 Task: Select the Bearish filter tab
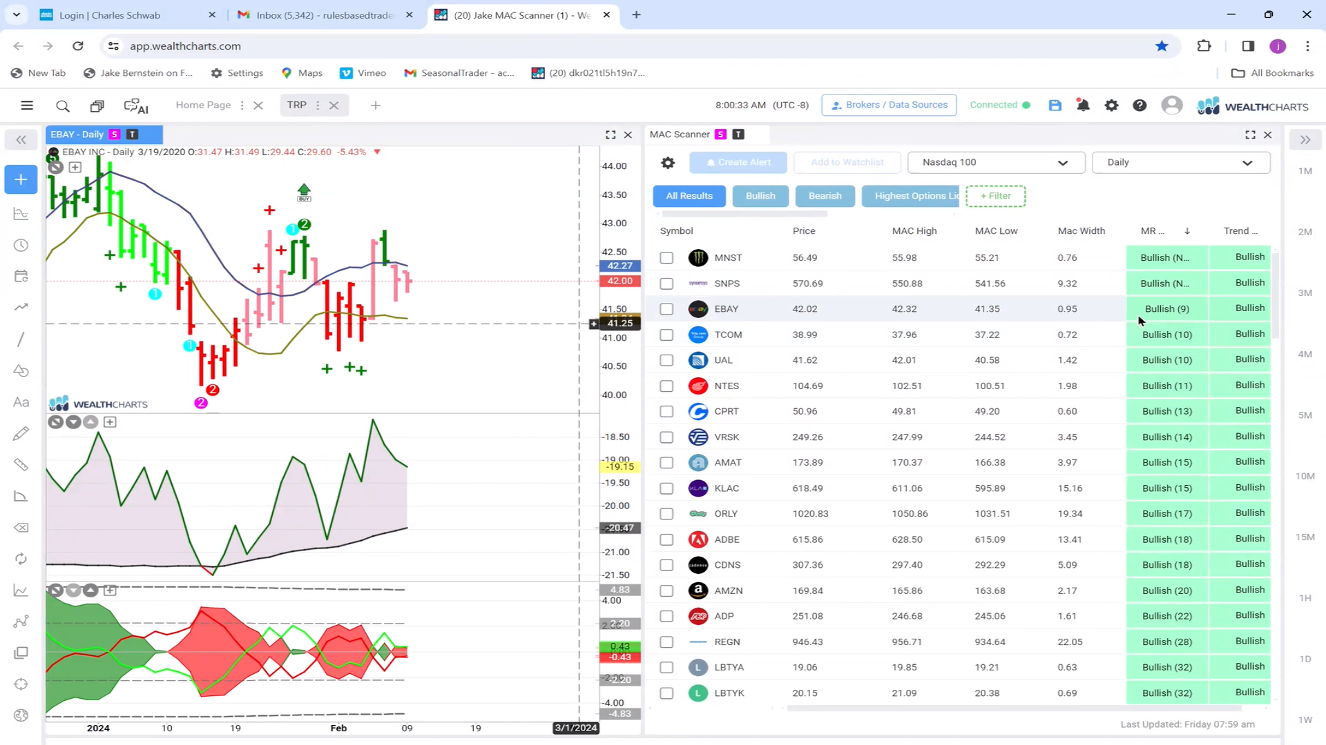coord(825,196)
